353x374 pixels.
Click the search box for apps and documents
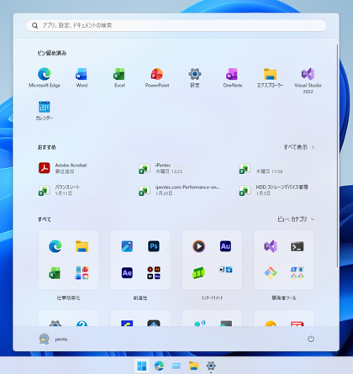[x=176, y=25]
